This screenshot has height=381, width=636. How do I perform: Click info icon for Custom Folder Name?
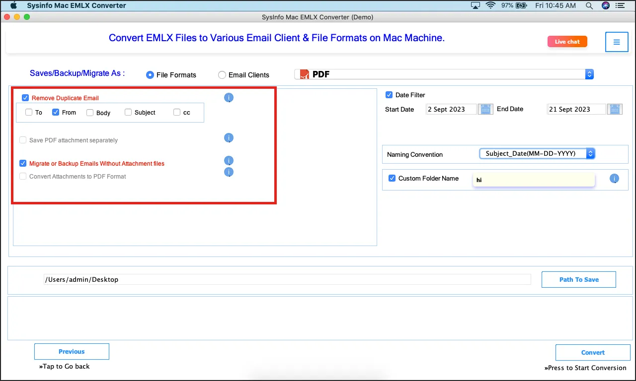tap(614, 179)
